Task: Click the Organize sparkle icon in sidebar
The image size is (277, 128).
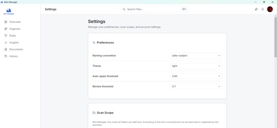Action: point(6,29)
